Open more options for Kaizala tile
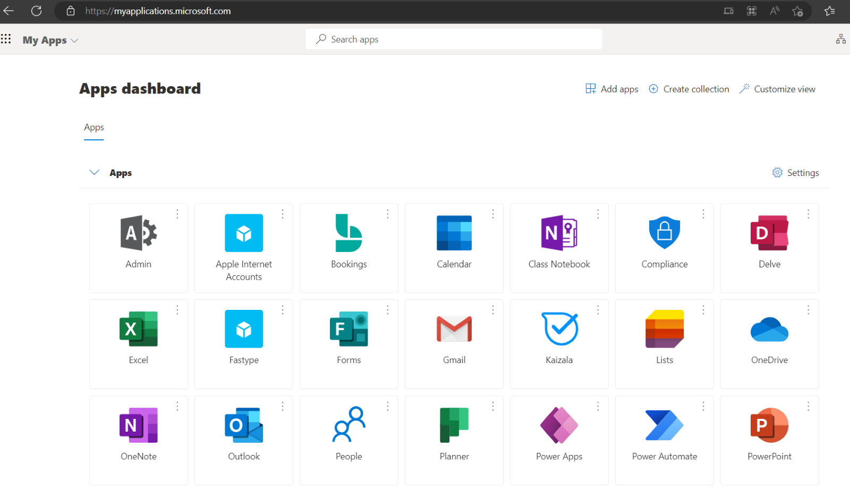850x489 pixels. coord(598,310)
